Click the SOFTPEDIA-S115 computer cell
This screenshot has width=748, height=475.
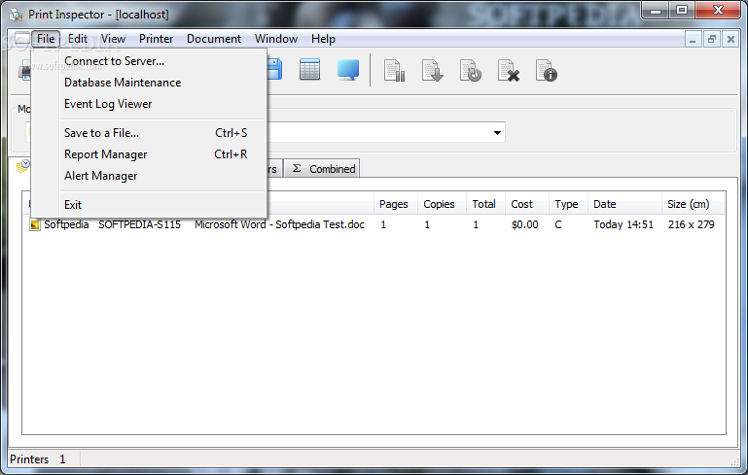[x=139, y=224]
